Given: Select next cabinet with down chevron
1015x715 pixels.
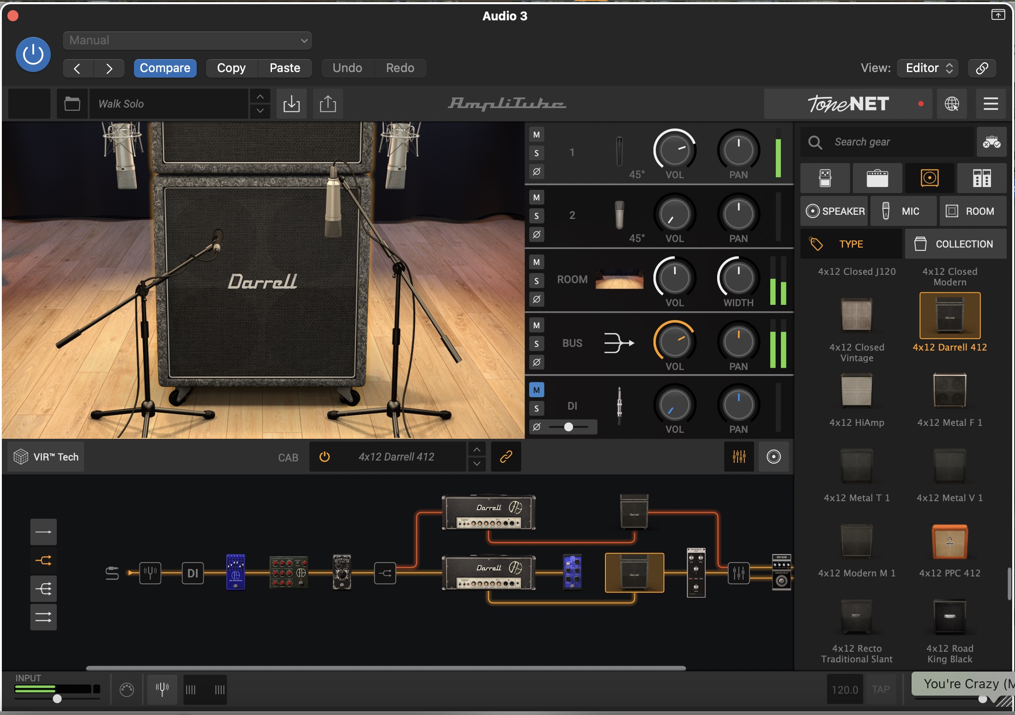Looking at the screenshot, I should point(477,464).
